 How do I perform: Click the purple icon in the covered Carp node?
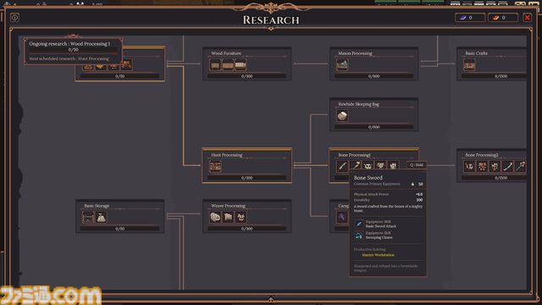(342, 217)
